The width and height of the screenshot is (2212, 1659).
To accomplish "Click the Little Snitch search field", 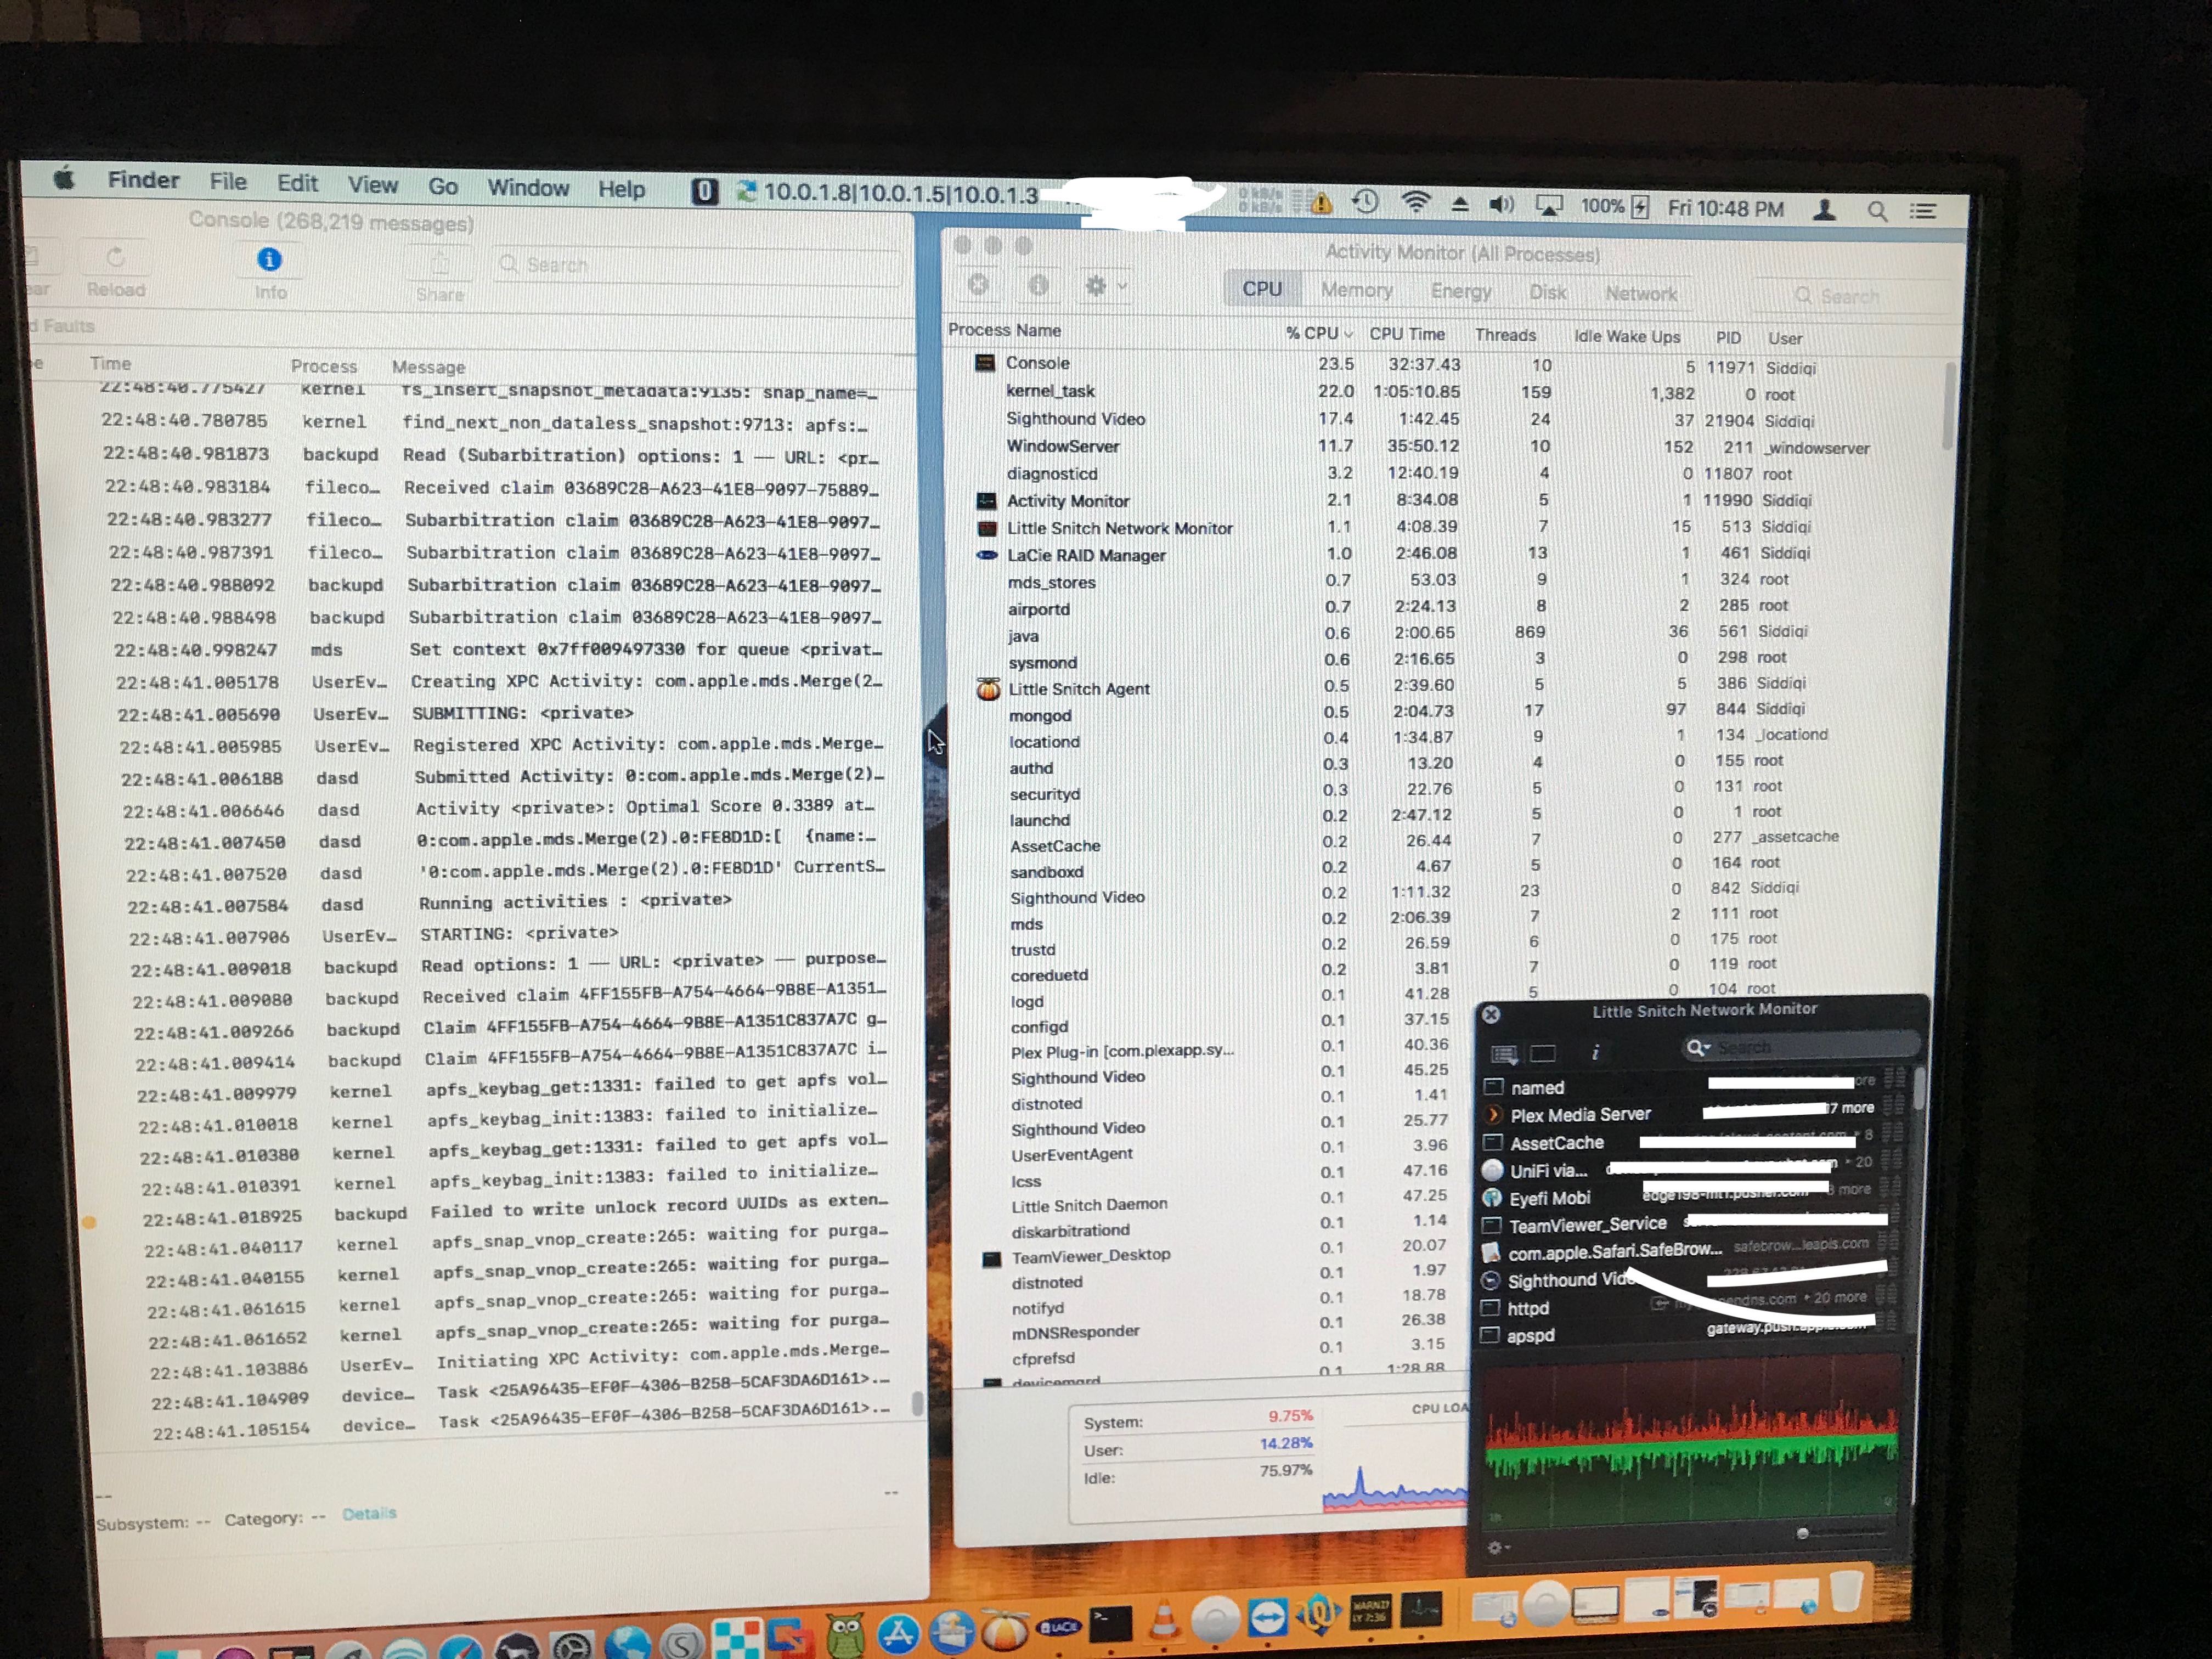I will tap(1800, 1047).
